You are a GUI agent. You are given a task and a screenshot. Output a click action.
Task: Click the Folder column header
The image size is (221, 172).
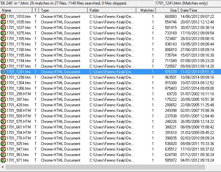pos(114,10)
